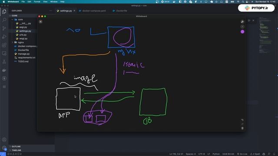Viewport: 278px width, 156px height.
Task: Open the File menu
Action: tap(23, 2)
